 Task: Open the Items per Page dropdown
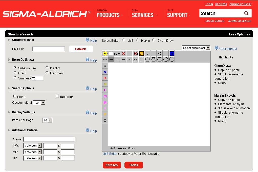(x=47, y=120)
